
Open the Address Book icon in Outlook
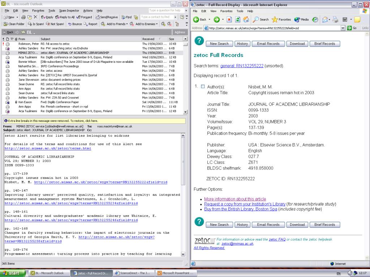coord(136,17)
